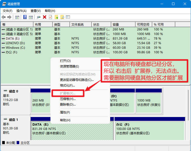Sort by the % 可用 column header
The width and height of the screenshot is (191, 151).
[x=164, y=25]
